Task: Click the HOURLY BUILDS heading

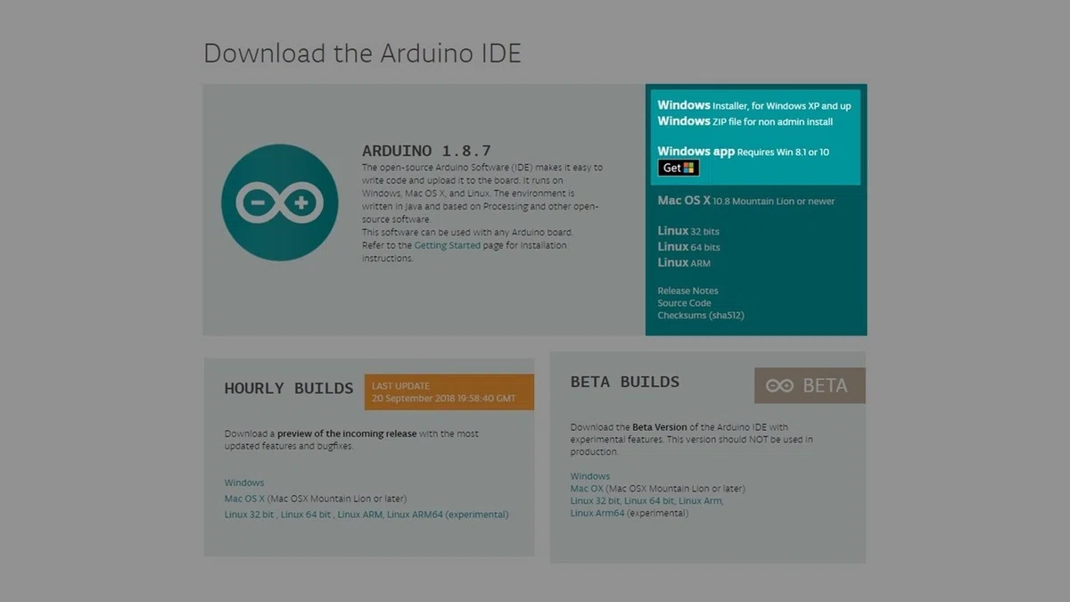Action: pos(289,388)
